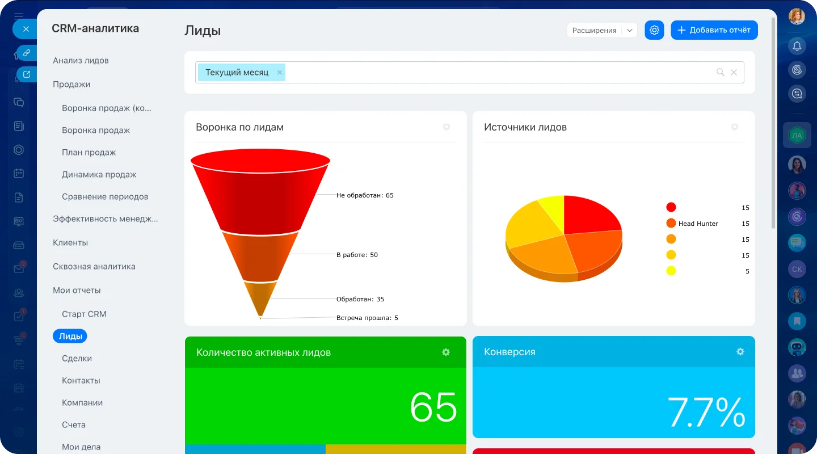The image size is (817, 454).
Task: Open page in new window icon
Action: click(26, 74)
